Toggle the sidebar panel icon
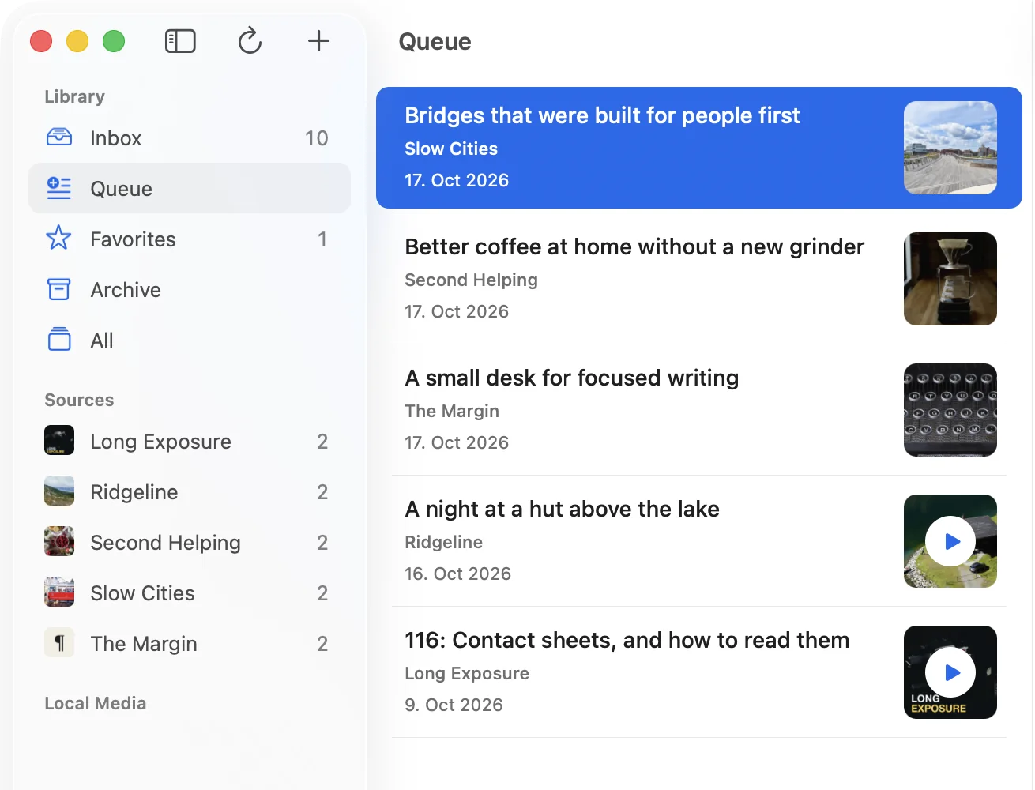Viewport: 1035px width, 790px height. 180,41
